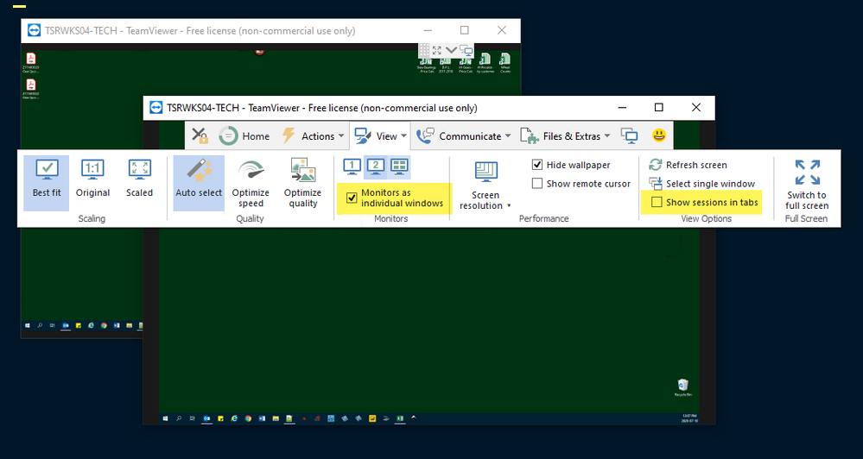Uncheck Hide wallpaper
863x459 pixels.
pyautogui.click(x=537, y=165)
